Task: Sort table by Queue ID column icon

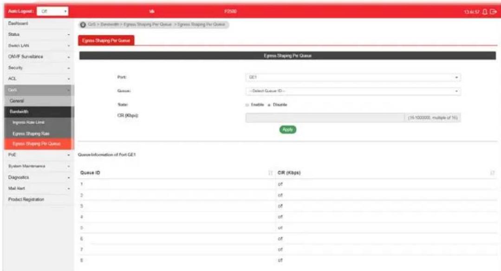Action: click(x=270, y=173)
